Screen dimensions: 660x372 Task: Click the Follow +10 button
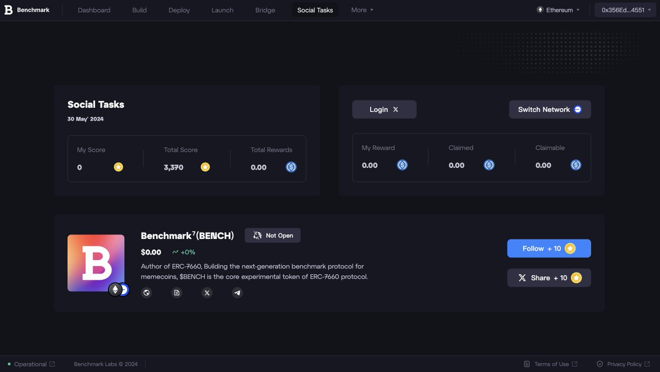(549, 248)
